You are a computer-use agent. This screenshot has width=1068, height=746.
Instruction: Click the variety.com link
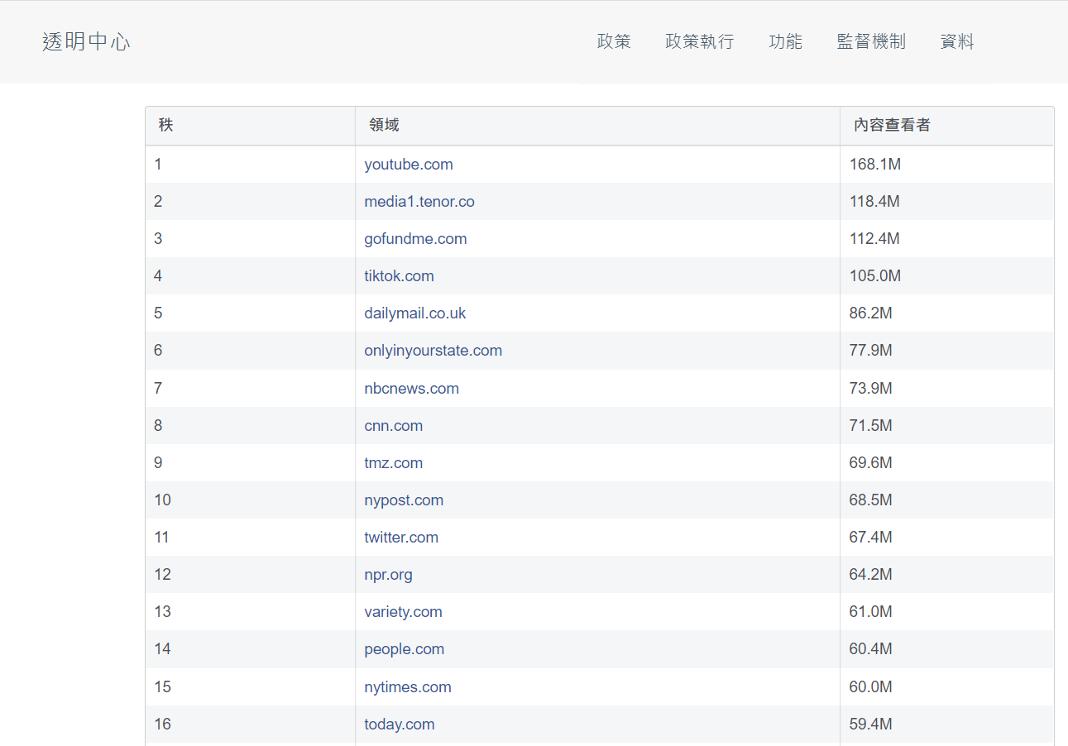[x=403, y=612]
